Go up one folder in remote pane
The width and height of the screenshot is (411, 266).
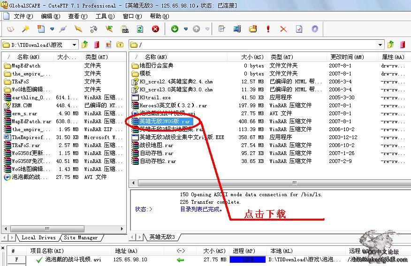coord(390,45)
